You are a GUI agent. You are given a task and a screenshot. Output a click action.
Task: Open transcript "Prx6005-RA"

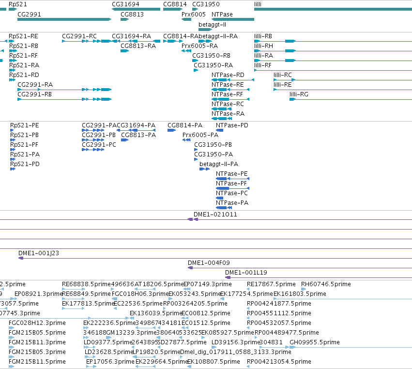(x=199, y=46)
